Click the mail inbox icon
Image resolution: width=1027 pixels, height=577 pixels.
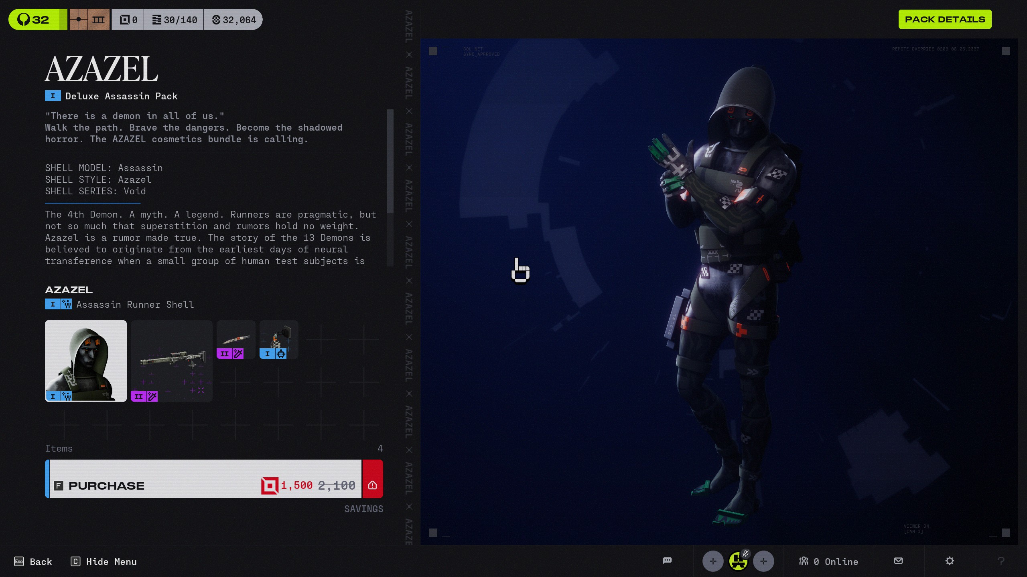coord(899,561)
